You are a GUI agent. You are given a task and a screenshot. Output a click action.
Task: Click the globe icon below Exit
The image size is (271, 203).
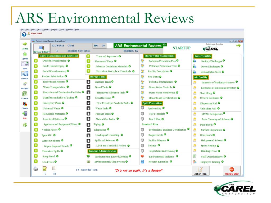25,125
